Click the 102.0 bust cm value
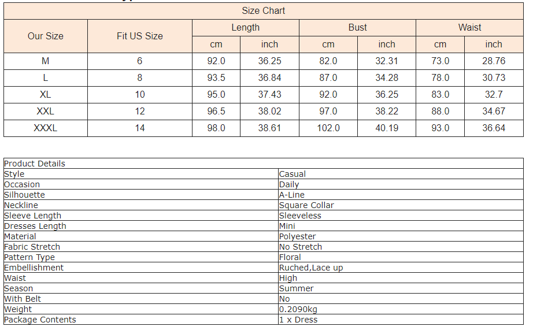This screenshot has width=533, height=330. pyautogui.click(x=328, y=128)
